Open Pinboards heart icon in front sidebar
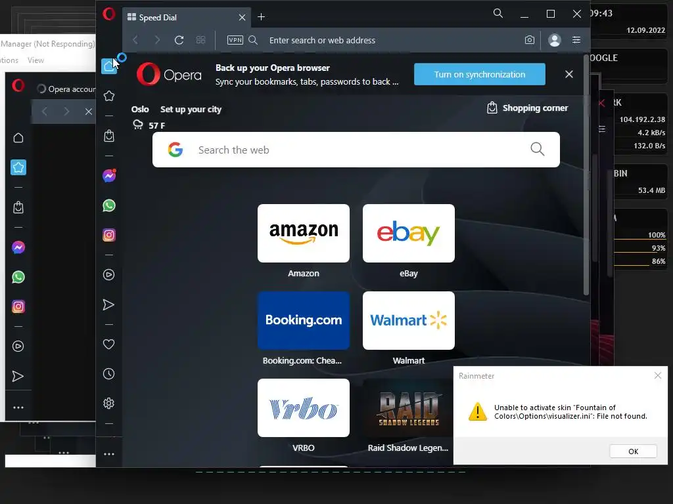The image size is (673, 504). [109, 344]
